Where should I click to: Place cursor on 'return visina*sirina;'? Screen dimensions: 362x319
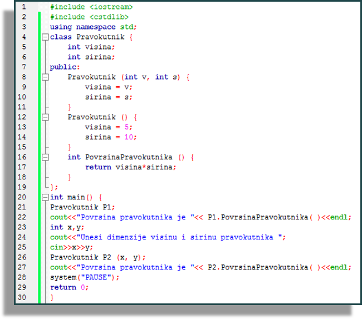pos(130,167)
